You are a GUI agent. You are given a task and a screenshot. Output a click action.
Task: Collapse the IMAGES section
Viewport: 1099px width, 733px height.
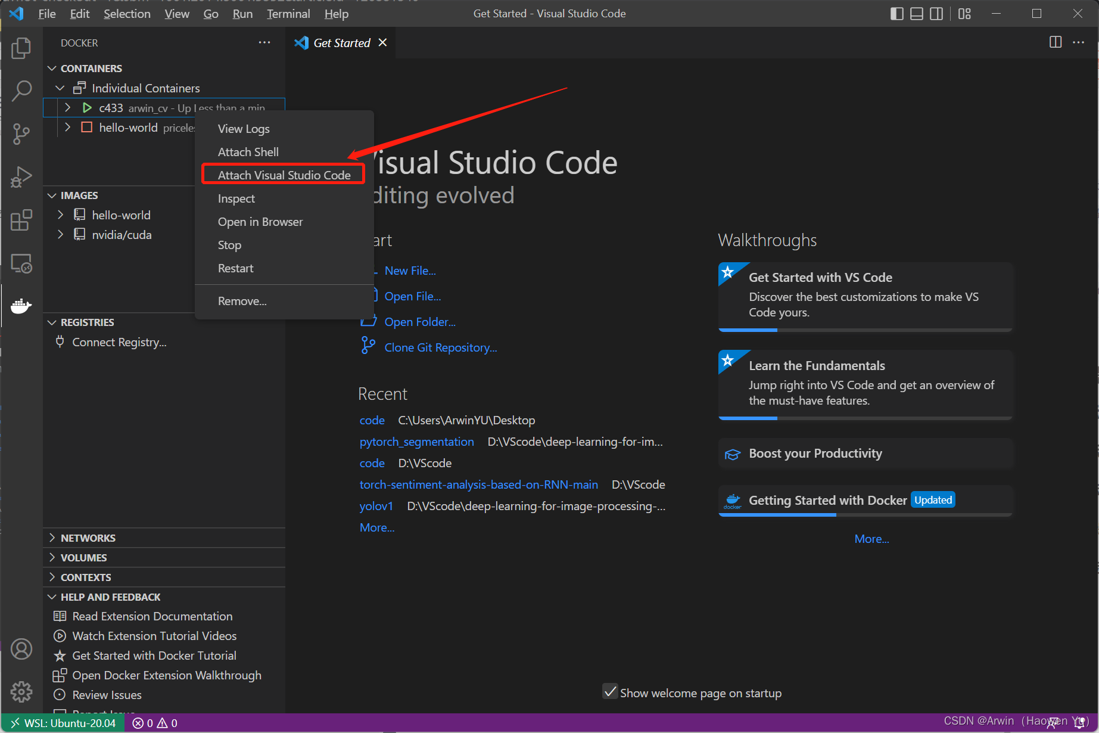52,195
